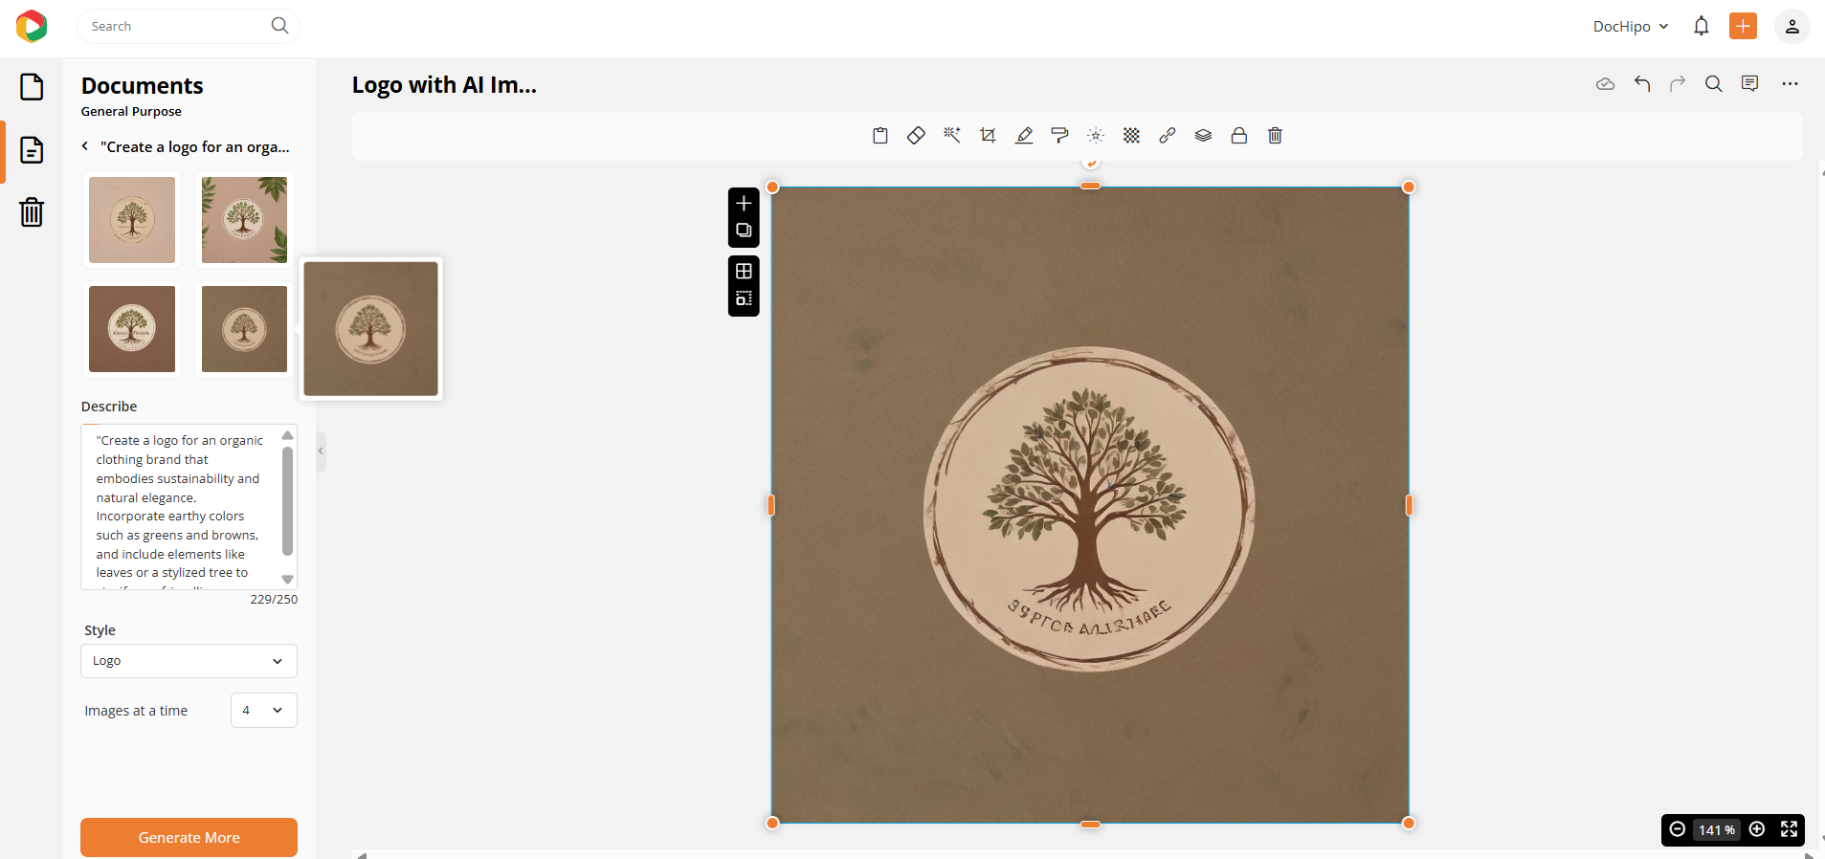
Task: Toggle fullscreen with the expand arrows icon
Action: pyautogui.click(x=1789, y=829)
